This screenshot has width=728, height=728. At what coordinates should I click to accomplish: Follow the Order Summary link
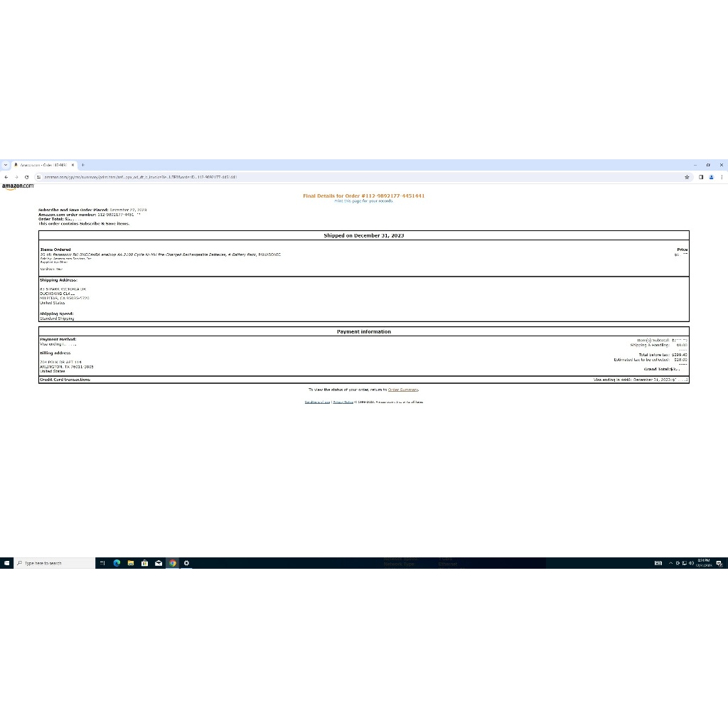[403, 390]
